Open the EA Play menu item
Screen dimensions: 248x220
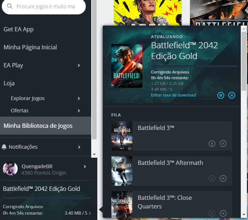tap(13, 65)
